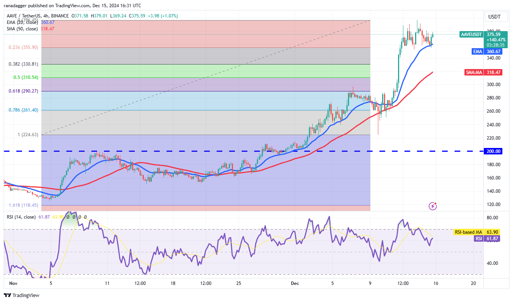Select the 0.618 (290.27) Fibonacci level
This screenshot has width=513, height=302.
point(22,91)
